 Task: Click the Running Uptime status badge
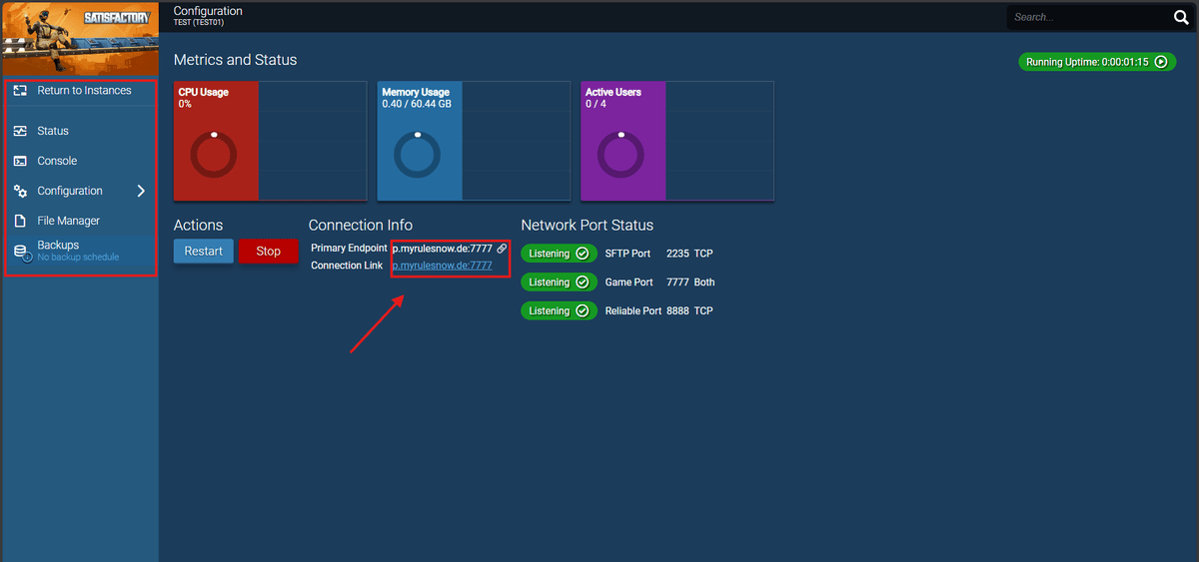(1096, 62)
